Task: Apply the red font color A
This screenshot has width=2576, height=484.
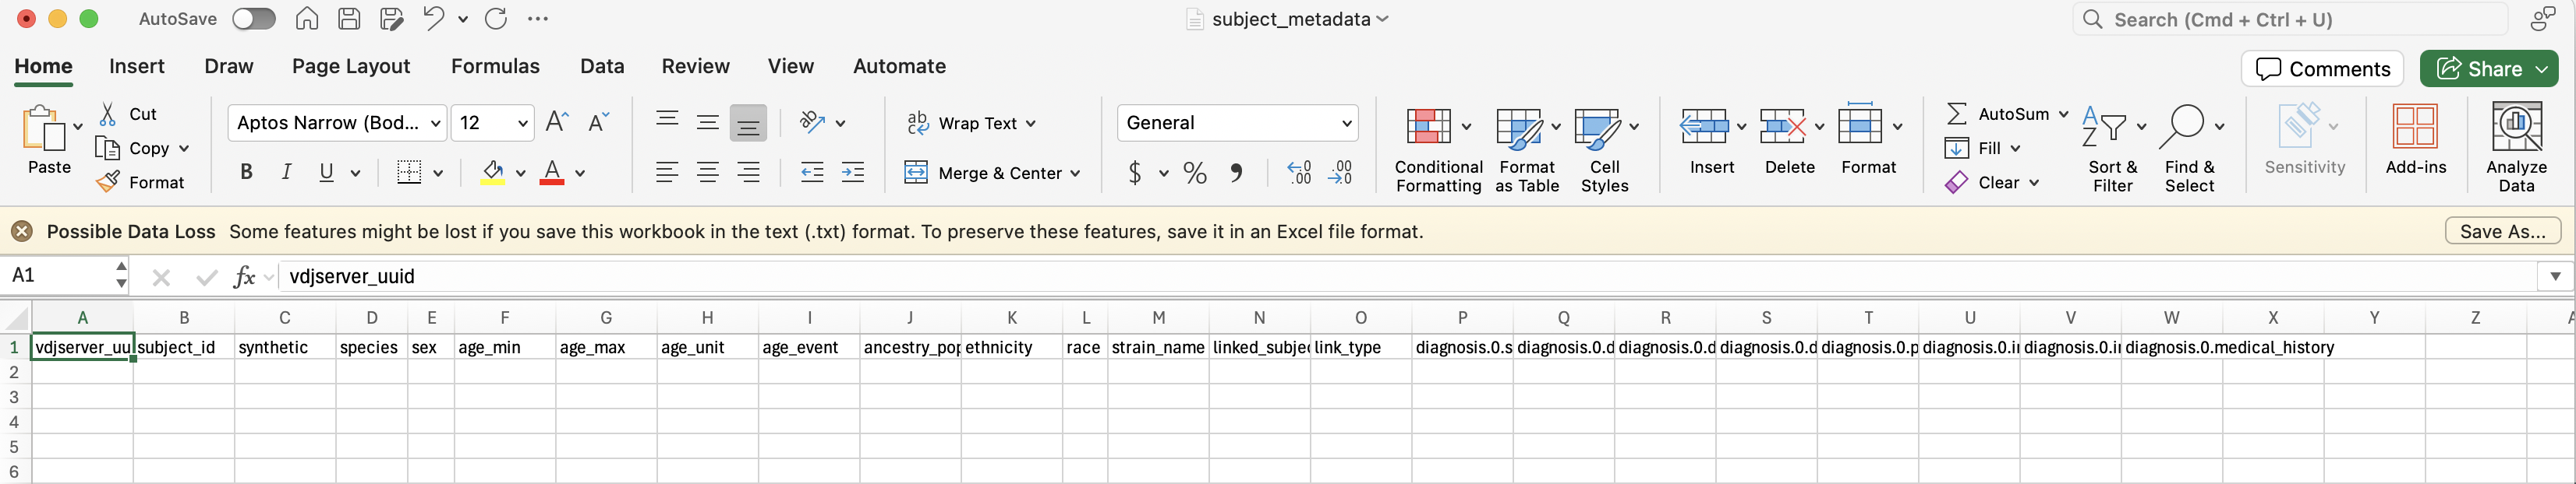Action: [x=552, y=172]
